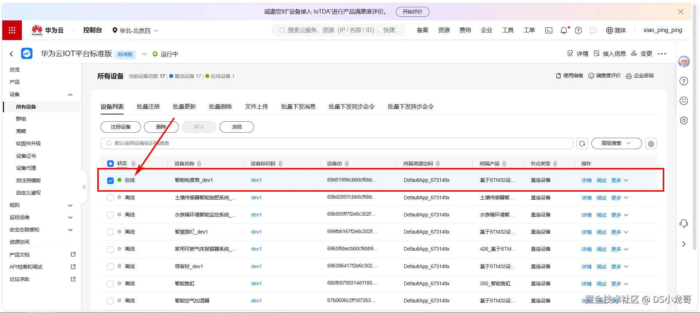Click the device identifier search field
This screenshot has width=700, height=313.
[x=337, y=144]
